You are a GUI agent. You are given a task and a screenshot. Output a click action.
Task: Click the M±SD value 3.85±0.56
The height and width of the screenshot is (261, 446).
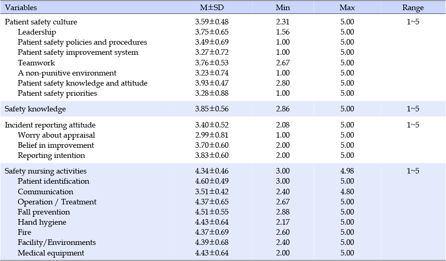212,109
